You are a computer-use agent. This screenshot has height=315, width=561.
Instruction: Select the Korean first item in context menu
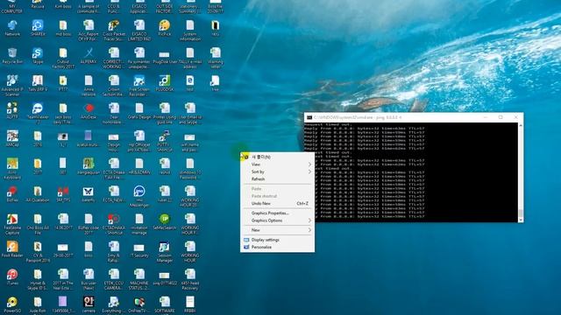coord(278,157)
